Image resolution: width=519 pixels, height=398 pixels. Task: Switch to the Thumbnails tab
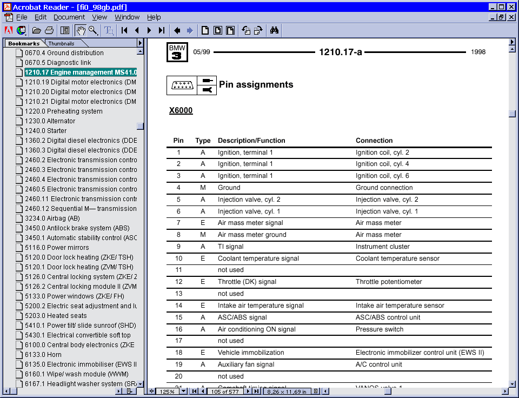(61, 43)
